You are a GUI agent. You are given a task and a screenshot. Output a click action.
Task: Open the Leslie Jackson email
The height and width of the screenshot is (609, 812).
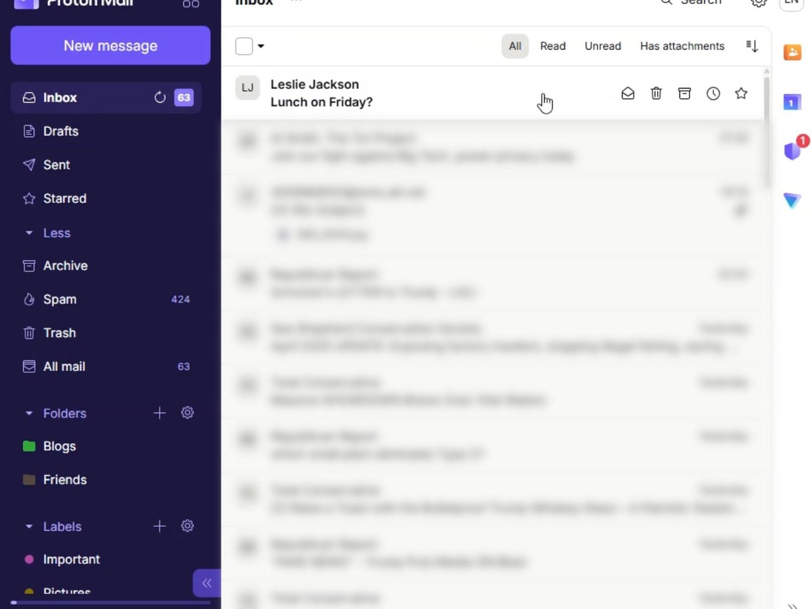coord(493,93)
